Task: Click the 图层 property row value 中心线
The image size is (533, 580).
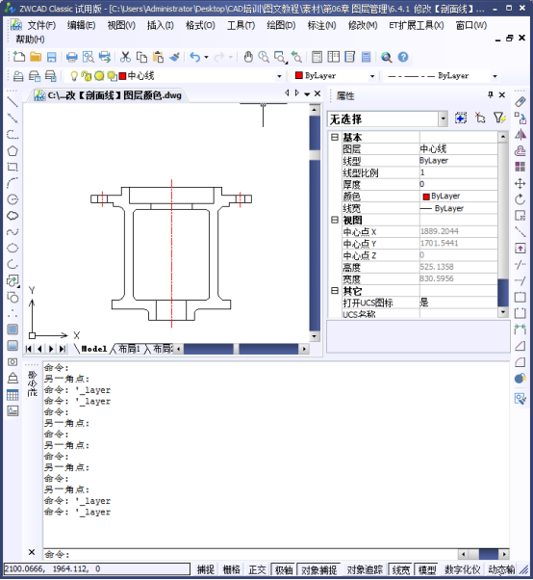Action: 458,148
